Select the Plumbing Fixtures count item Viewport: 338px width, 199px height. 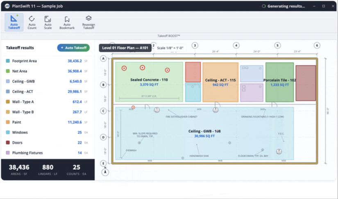click(x=47, y=152)
